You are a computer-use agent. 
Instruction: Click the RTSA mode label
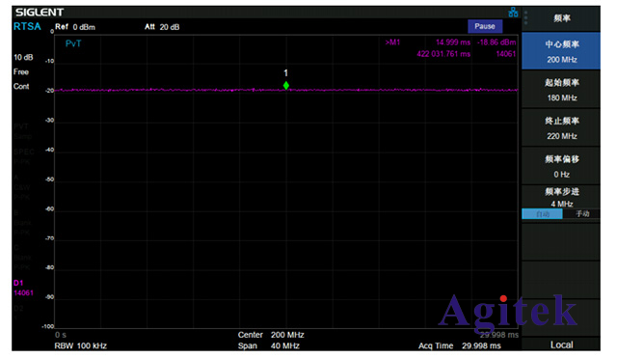[27, 27]
